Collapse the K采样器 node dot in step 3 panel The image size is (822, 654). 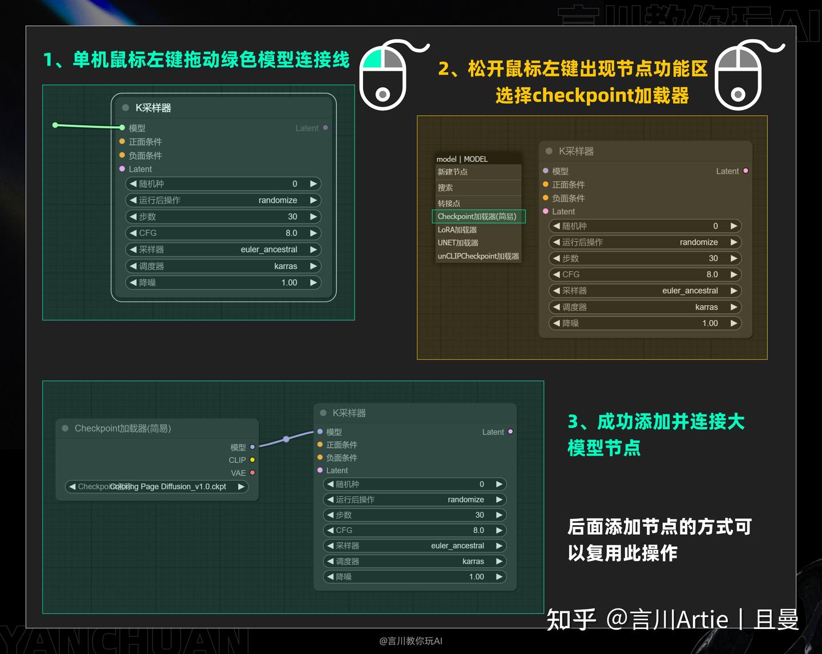point(323,413)
